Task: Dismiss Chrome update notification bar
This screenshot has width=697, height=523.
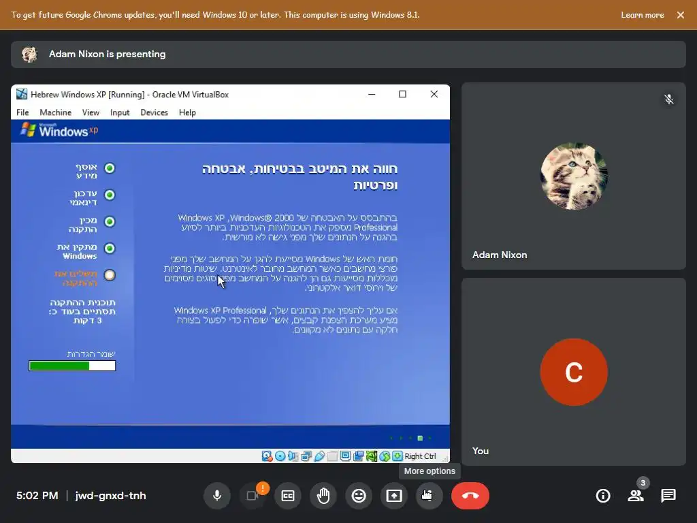Action: pyautogui.click(x=681, y=15)
